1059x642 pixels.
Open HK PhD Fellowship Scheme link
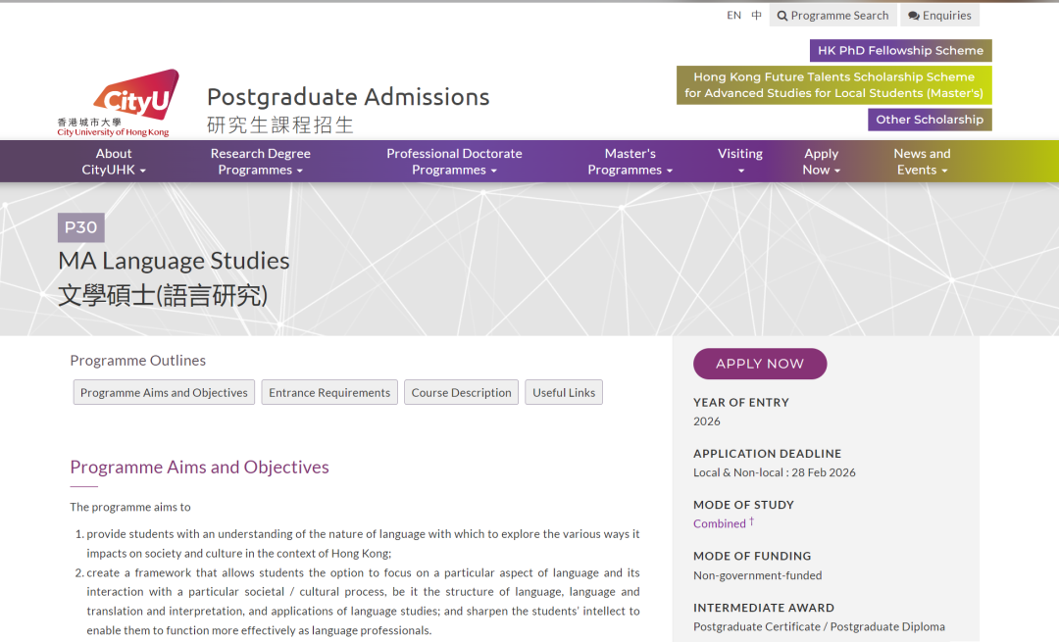(x=900, y=51)
